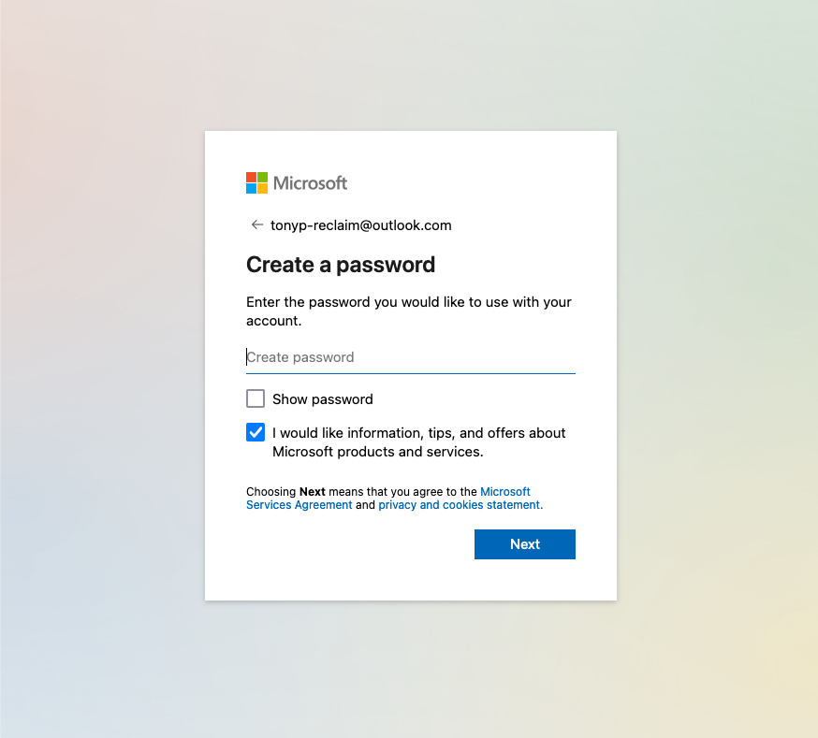This screenshot has height=738, width=818.
Task: Open the privacy and cookies statement link
Action: [460, 505]
